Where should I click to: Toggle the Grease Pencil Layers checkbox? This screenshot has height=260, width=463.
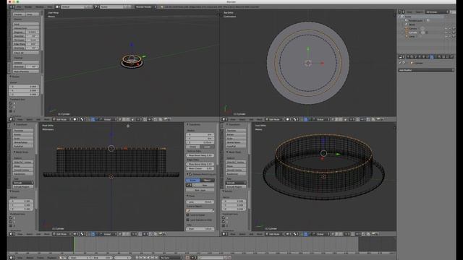point(190,173)
